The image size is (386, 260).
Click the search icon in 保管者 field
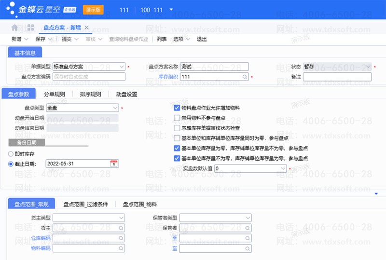pyautogui.click(x=248, y=228)
